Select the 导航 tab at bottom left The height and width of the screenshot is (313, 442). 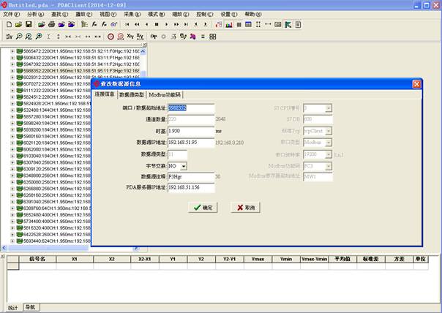pyautogui.click(x=30, y=308)
